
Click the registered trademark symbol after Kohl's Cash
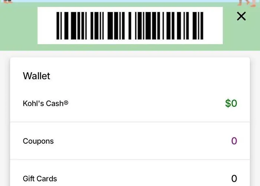[66, 103]
